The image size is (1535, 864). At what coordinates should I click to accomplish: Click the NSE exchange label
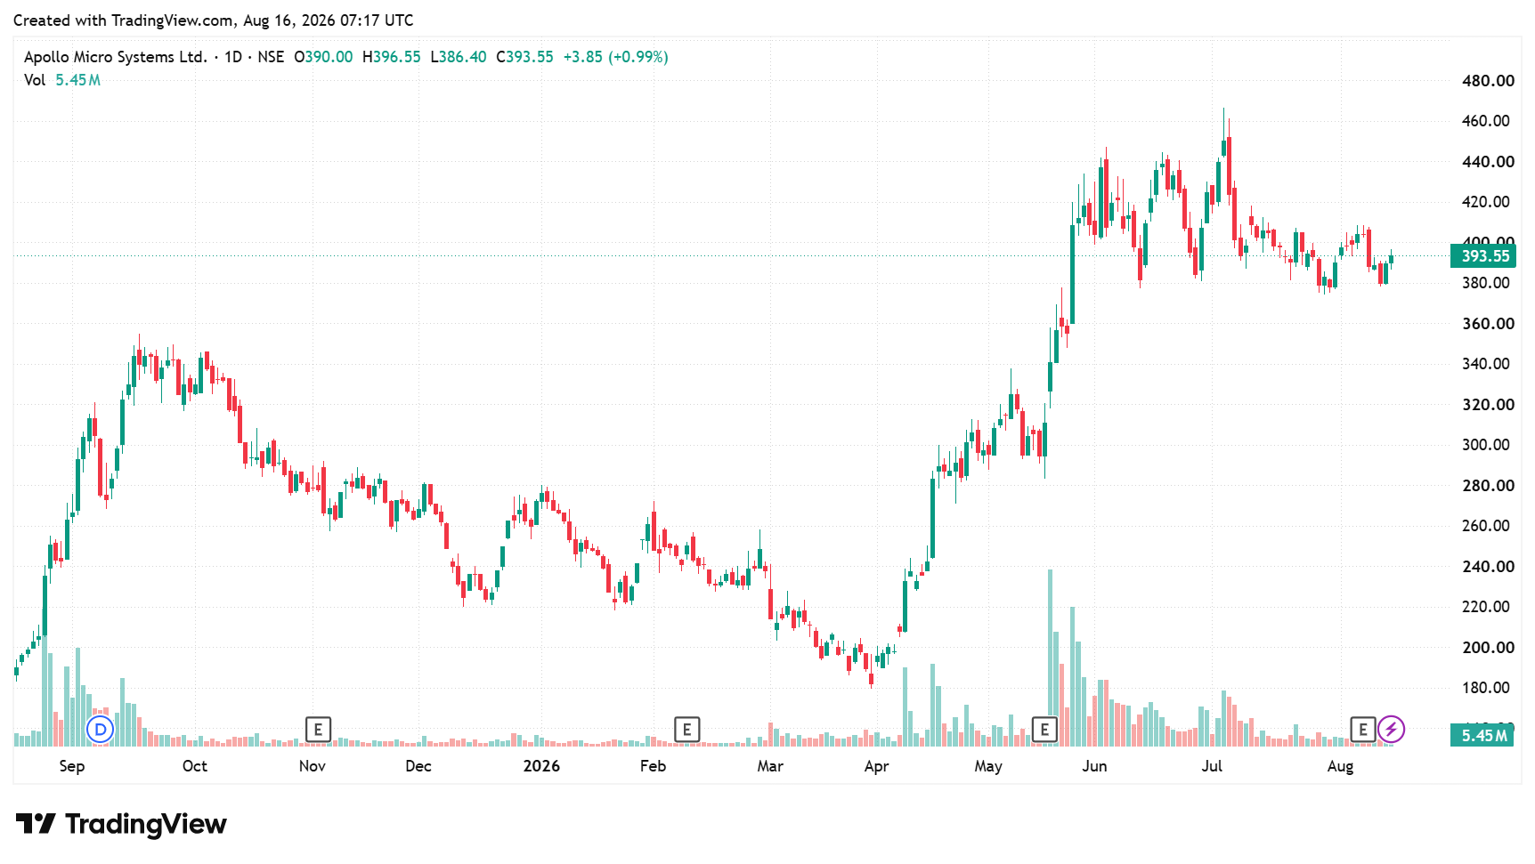tap(271, 57)
